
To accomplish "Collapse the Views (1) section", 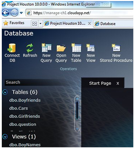I will click(x=5, y=137).
